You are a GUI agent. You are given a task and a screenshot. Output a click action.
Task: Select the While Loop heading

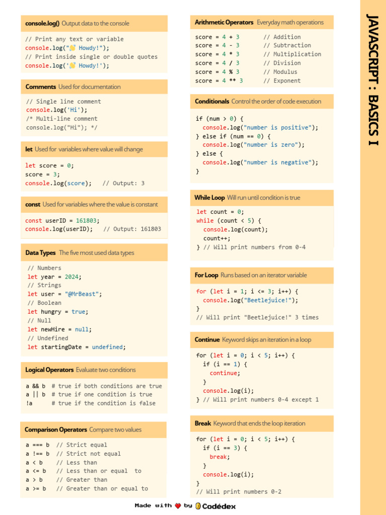[x=210, y=198]
